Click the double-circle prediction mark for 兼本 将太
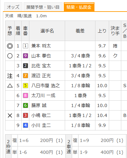Viewport: 127px width, 158px height. (10, 46)
